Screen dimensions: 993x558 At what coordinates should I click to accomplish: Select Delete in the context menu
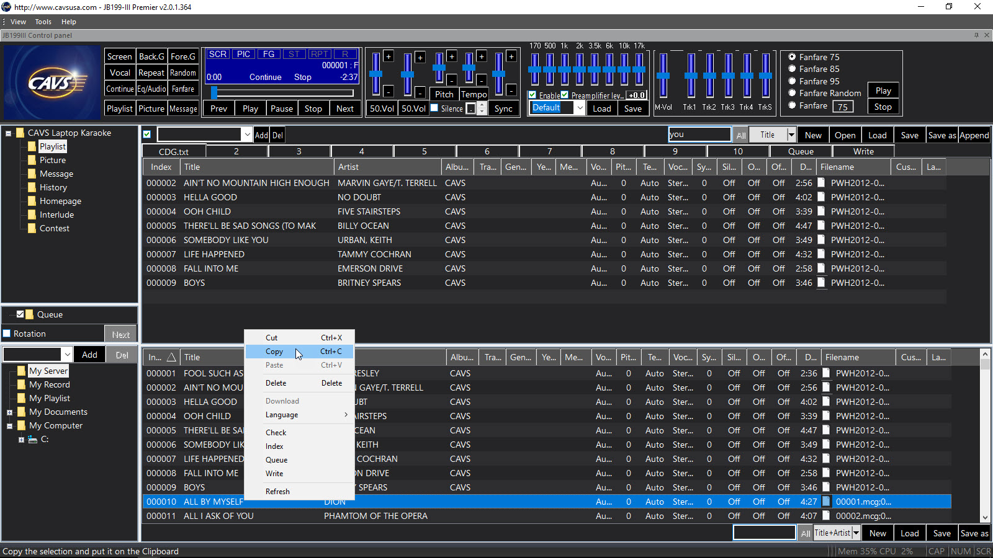tap(299, 383)
